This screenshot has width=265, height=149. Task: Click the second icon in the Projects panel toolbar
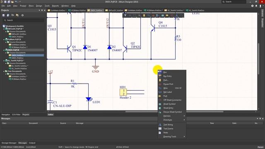pyautogui.click(x=8, y=15)
